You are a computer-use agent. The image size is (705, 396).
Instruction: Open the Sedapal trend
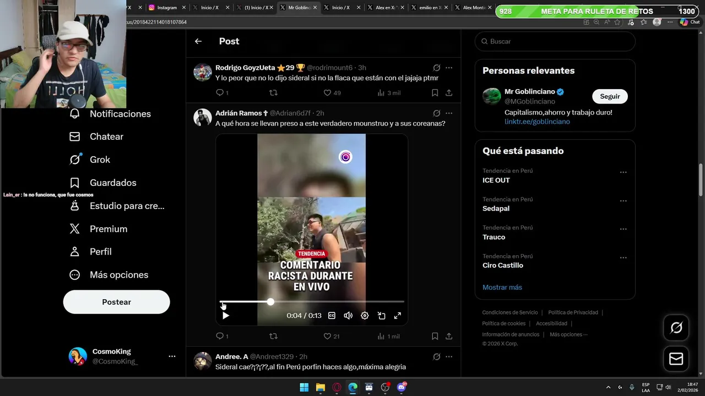click(555, 204)
